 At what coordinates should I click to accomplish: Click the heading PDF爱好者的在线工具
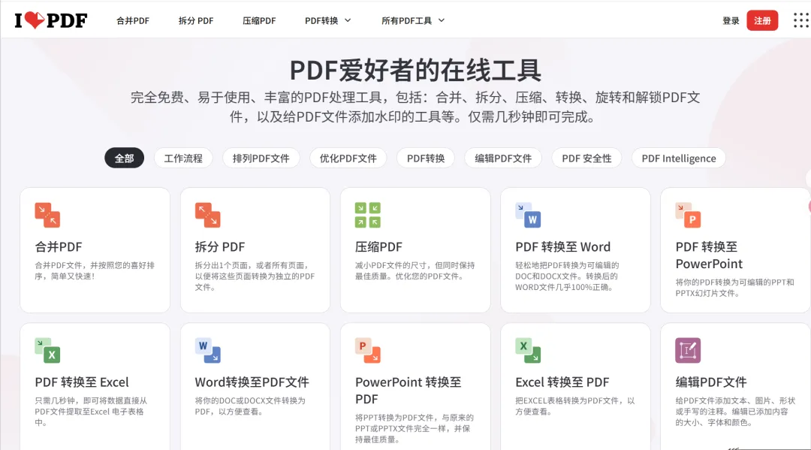tap(415, 71)
